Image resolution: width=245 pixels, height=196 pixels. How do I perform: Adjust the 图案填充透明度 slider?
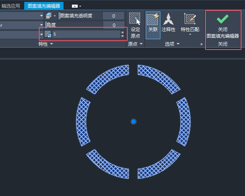point(80,16)
